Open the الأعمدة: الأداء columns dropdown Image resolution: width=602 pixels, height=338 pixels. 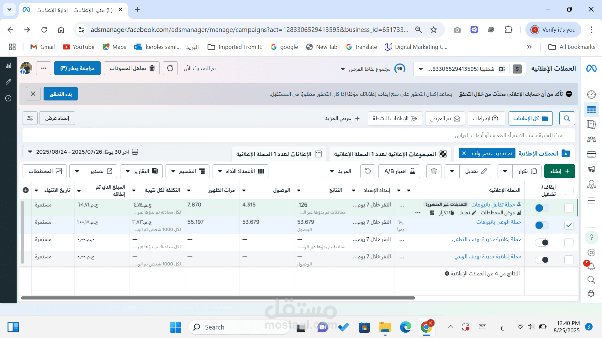240,171
